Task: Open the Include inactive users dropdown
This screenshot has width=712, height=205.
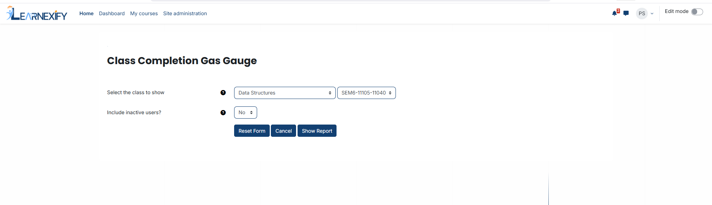Action: tap(246, 112)
